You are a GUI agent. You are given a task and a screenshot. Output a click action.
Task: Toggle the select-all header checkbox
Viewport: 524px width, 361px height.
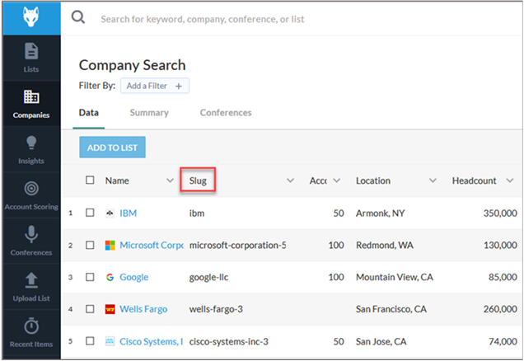point(90,180)
